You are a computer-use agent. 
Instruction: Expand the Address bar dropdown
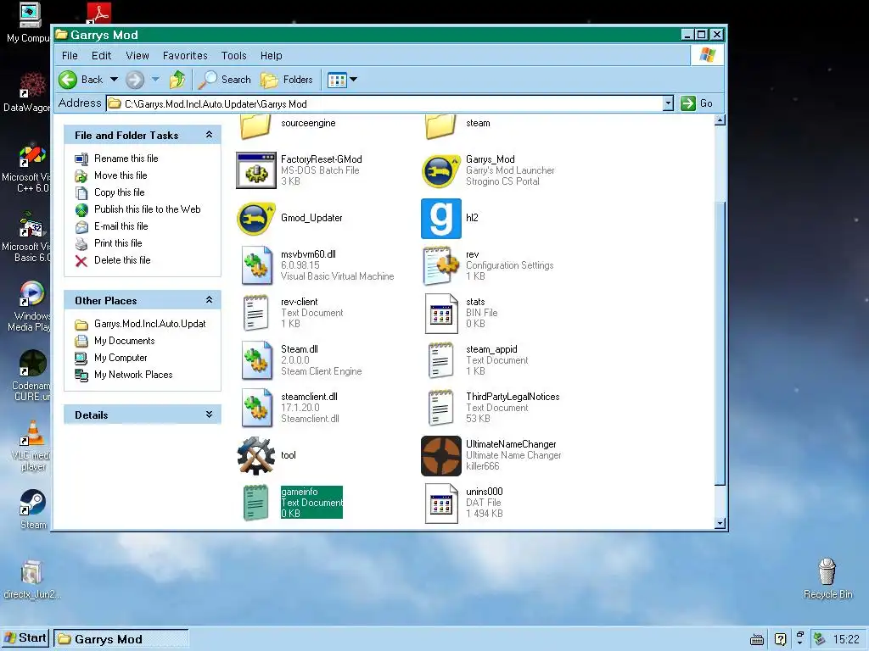668,103
